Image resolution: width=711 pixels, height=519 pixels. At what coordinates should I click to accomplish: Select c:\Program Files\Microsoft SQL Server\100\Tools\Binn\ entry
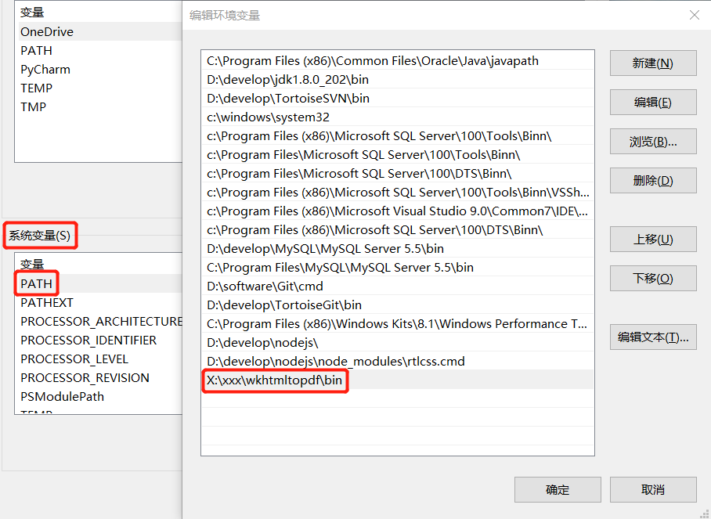click(x=398, y=154)
